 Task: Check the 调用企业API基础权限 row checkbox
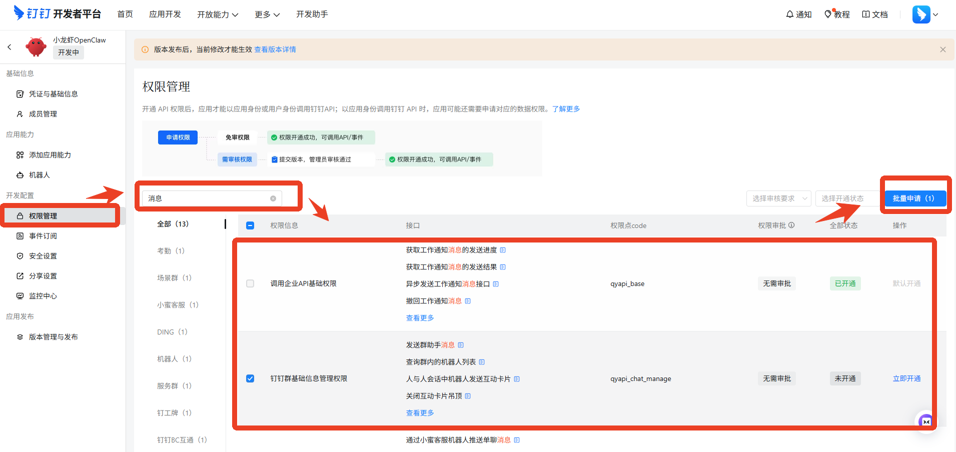pos(250,283)
